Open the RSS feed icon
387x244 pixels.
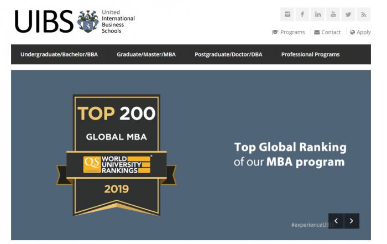364,14
